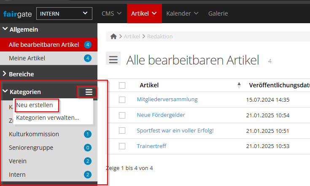Choose Neu erstellen from the menu
310x186 pixels.
point(35,105)
